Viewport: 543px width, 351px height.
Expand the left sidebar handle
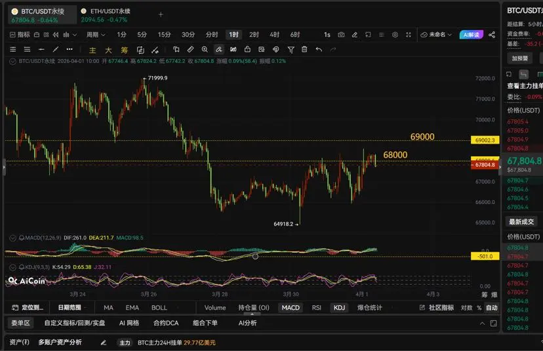point(4,167)
